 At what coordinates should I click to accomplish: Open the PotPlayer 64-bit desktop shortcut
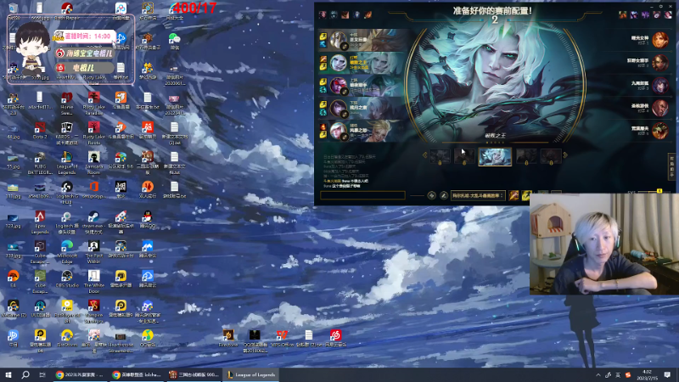click(67, 311)
